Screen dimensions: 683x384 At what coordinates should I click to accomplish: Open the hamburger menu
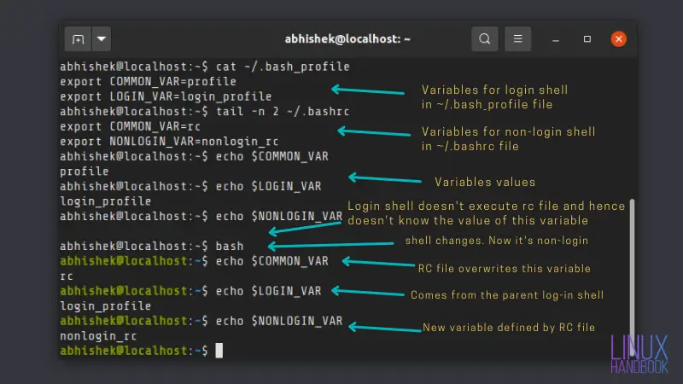[517, 39]
